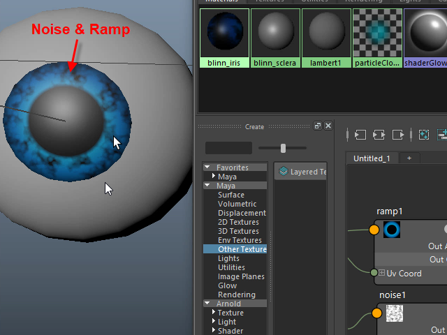This screenshot has height=335, width=447.
Task: Select the particleCloud material swatch
Action: pos(377,33)
